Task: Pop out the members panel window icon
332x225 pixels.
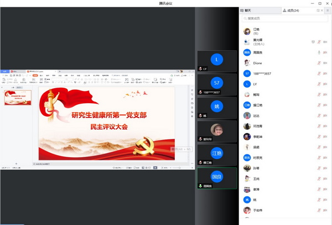Action: pyautogui.click(x=318, y=10)
